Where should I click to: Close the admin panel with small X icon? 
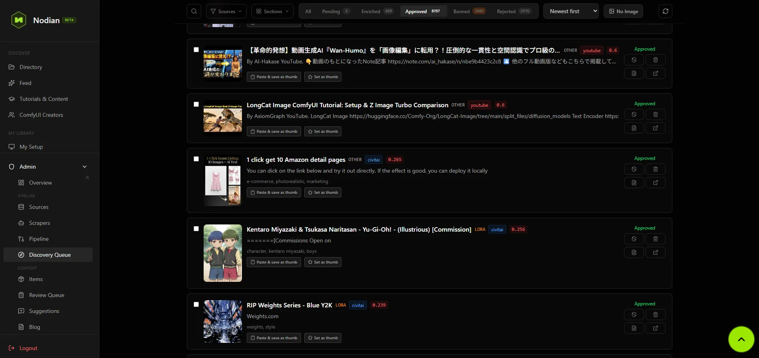pyautogui.click(x=87, y=177)
